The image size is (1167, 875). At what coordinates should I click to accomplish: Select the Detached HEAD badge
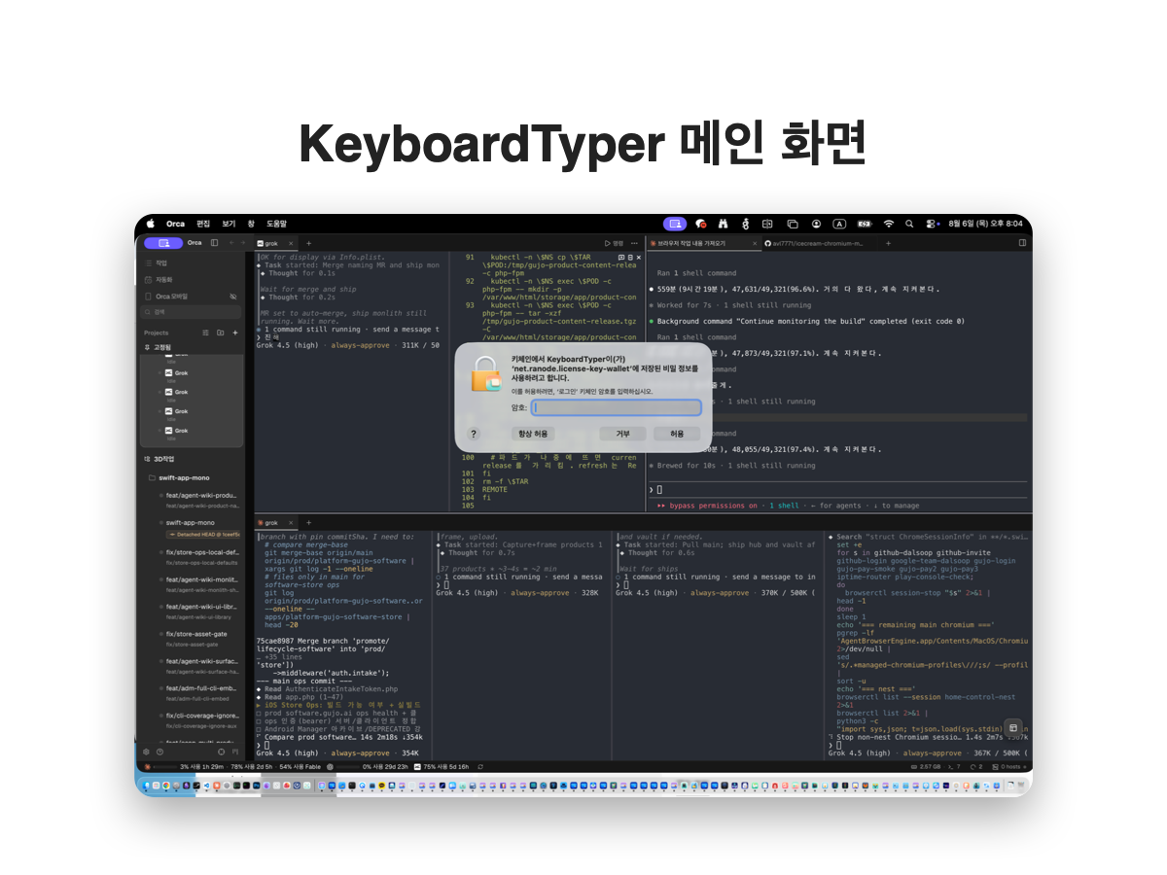[x=204, y=534]
